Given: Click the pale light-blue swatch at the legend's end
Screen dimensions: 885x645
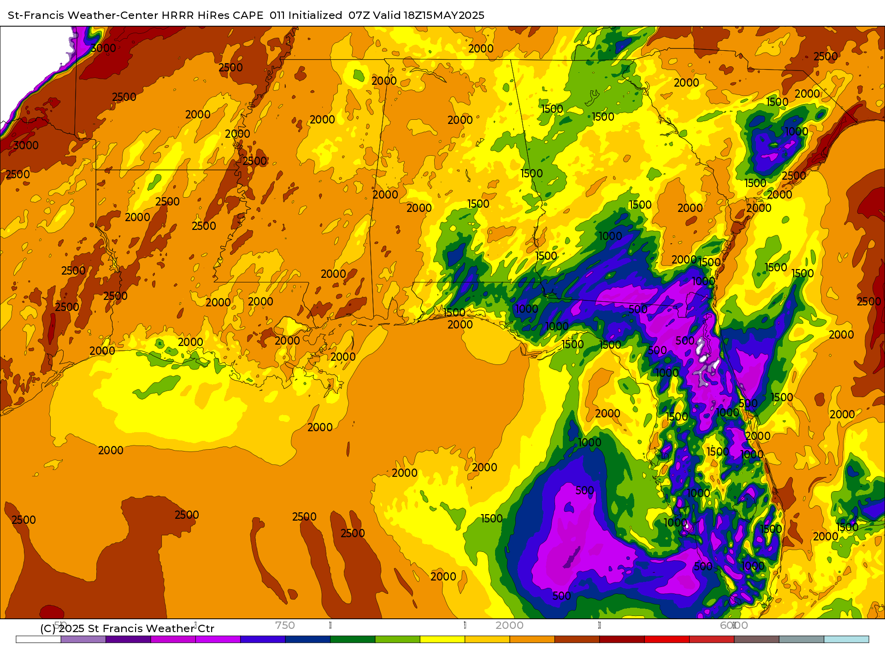Looking at the screenshot, I should click(x=846, y=639).
